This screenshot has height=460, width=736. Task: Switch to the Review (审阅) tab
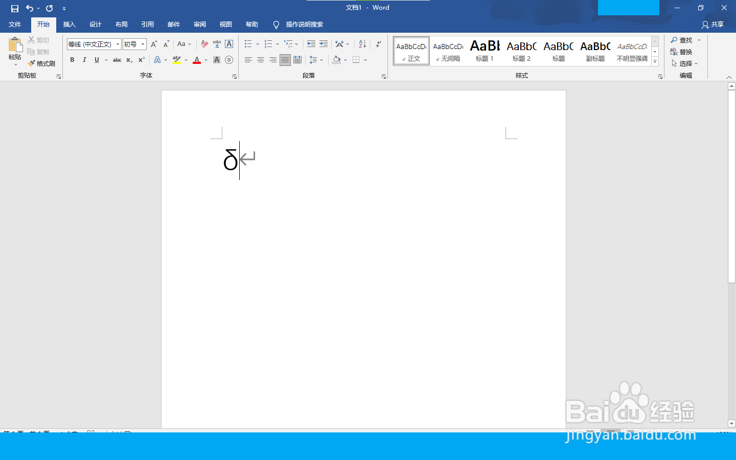click(199, 25)
